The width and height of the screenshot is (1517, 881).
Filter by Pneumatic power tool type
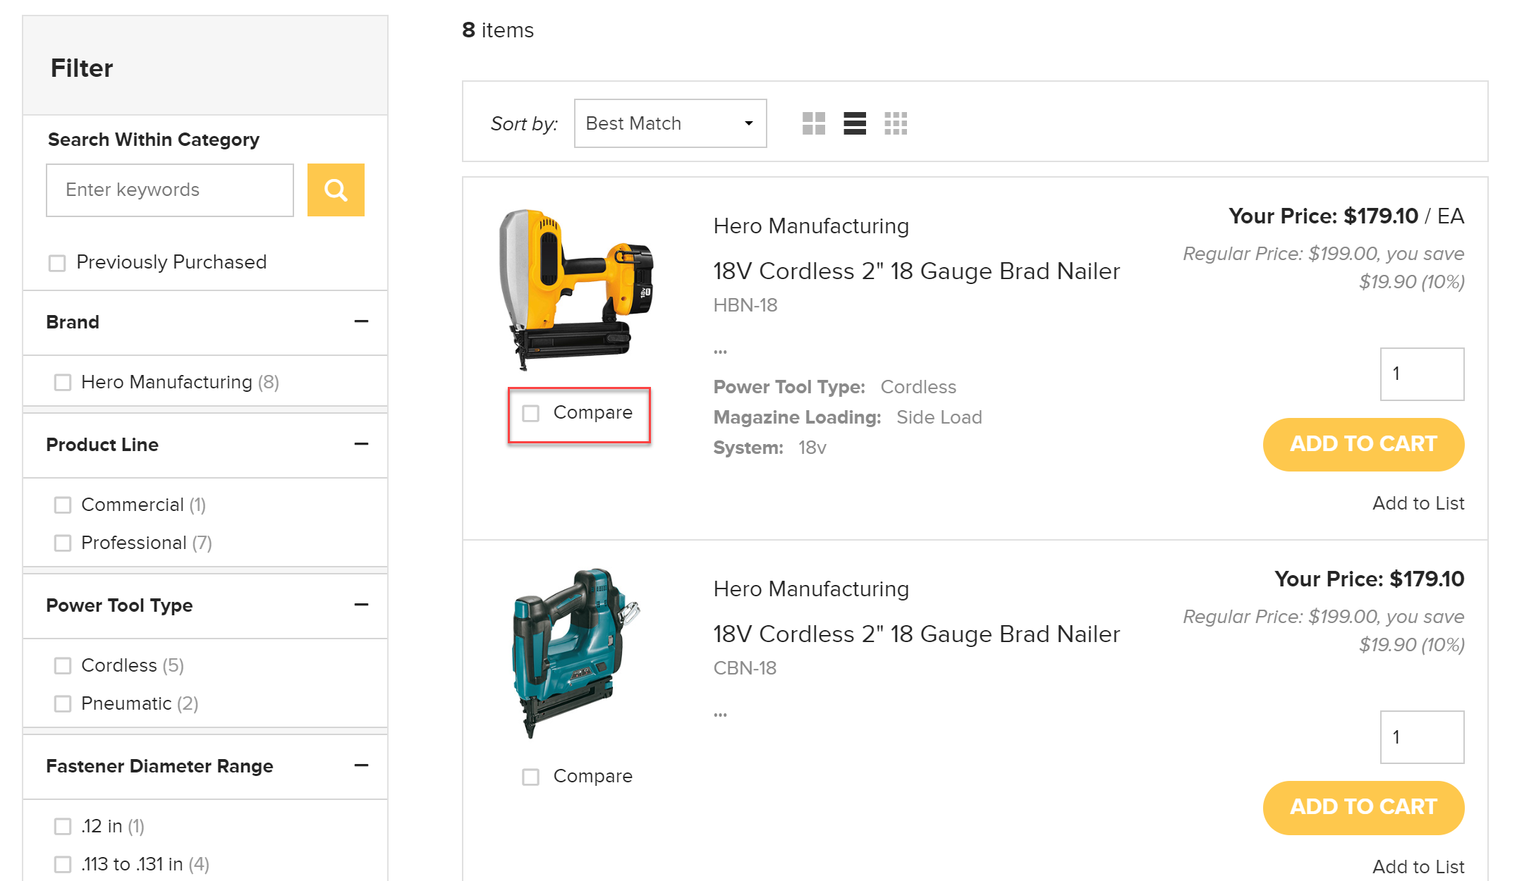tap(63, 703)
